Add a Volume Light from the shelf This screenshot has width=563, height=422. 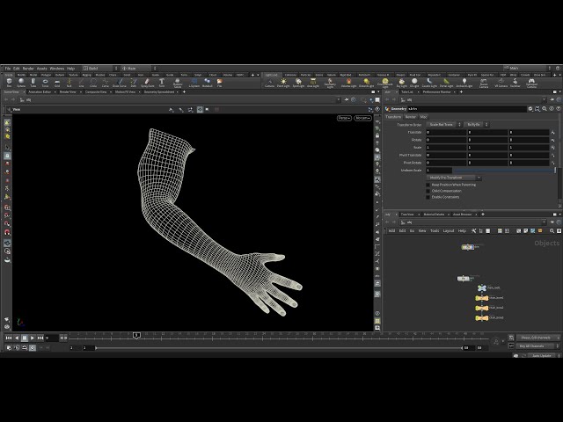click(x=348, y=83)
